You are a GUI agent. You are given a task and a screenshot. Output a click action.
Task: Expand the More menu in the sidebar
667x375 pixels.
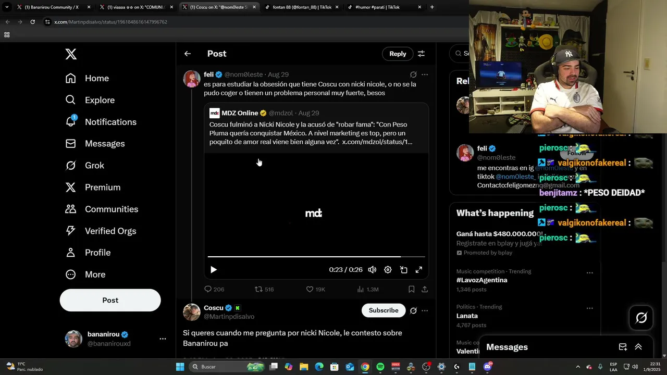click(85, 274)
